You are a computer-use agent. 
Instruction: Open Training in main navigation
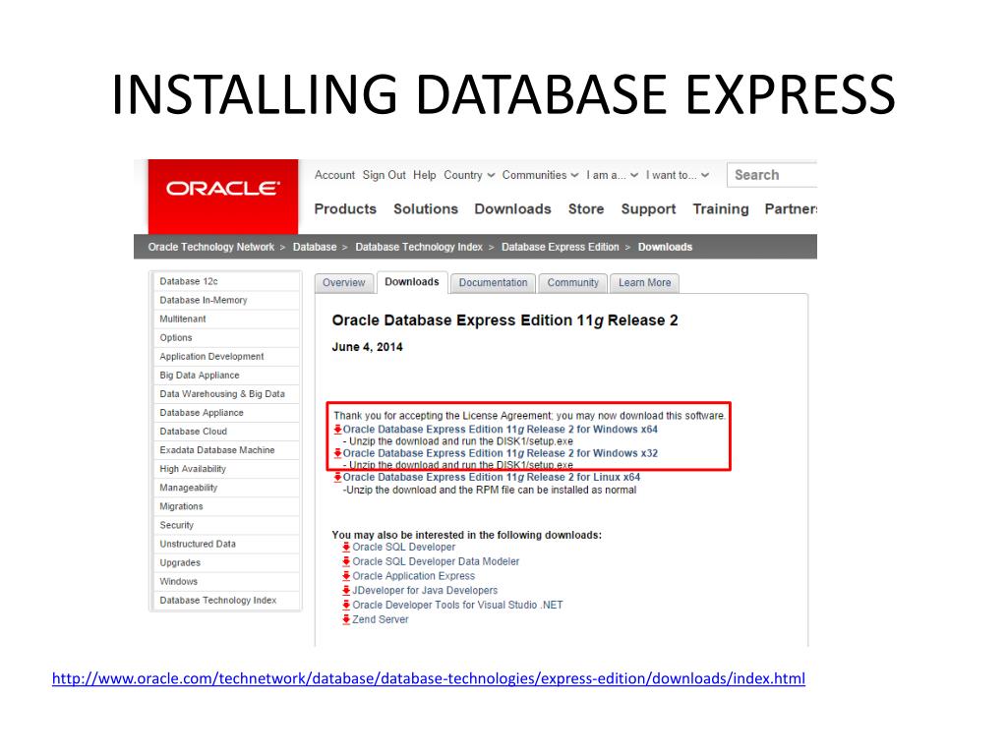coord(721,209)
